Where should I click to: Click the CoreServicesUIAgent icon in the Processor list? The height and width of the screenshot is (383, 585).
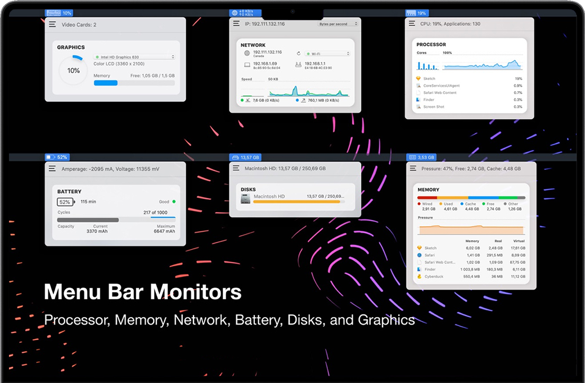click(418, 85)
